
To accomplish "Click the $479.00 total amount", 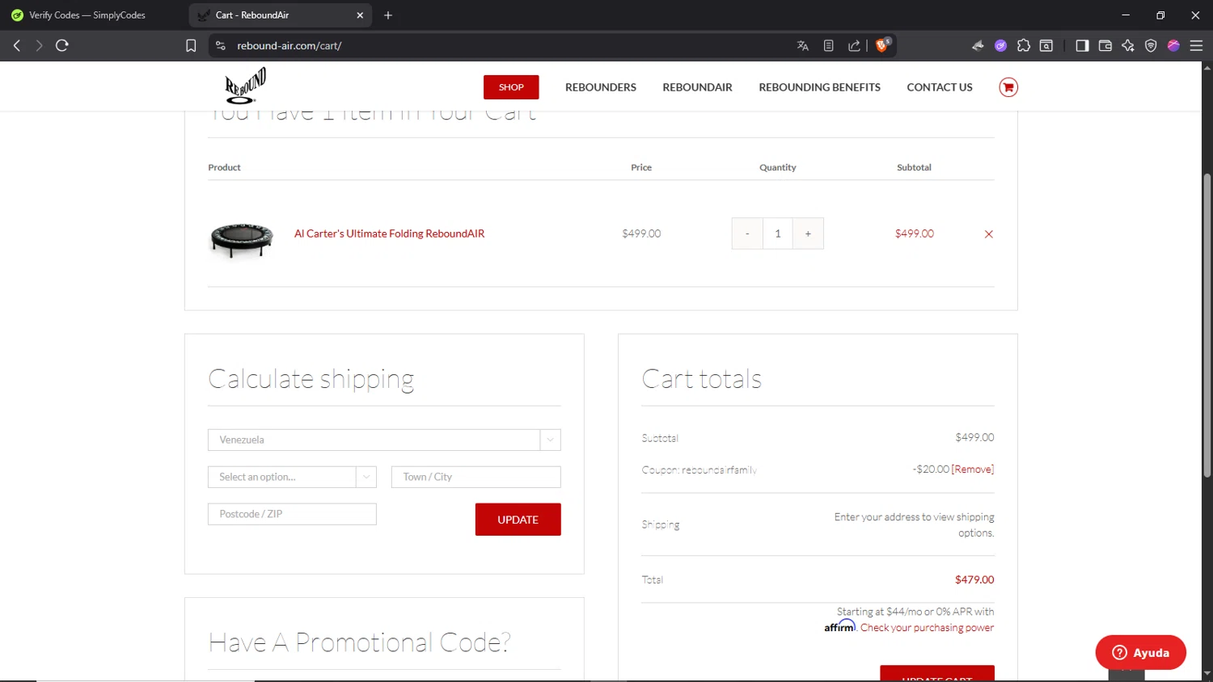I will point(974,580).
